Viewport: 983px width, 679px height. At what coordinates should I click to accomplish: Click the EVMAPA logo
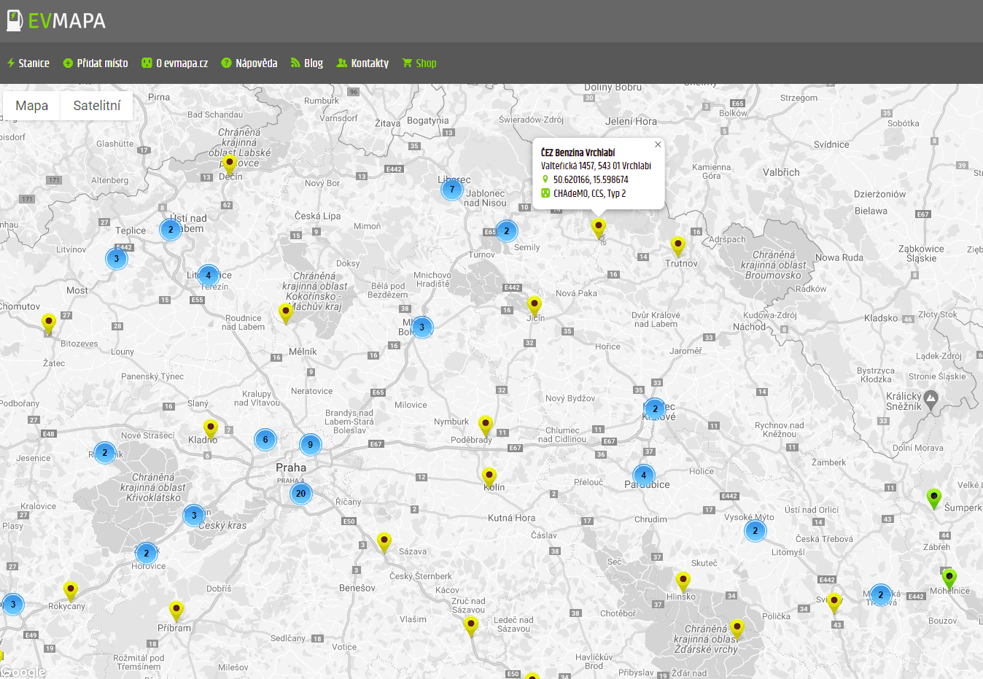(x=56, y=20)
